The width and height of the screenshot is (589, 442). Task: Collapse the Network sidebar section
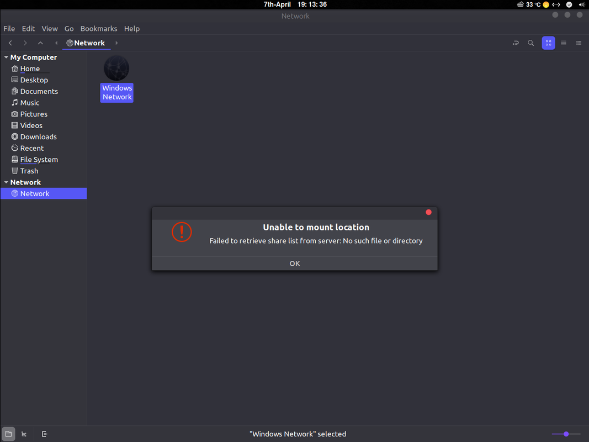[x=6, y=182]
